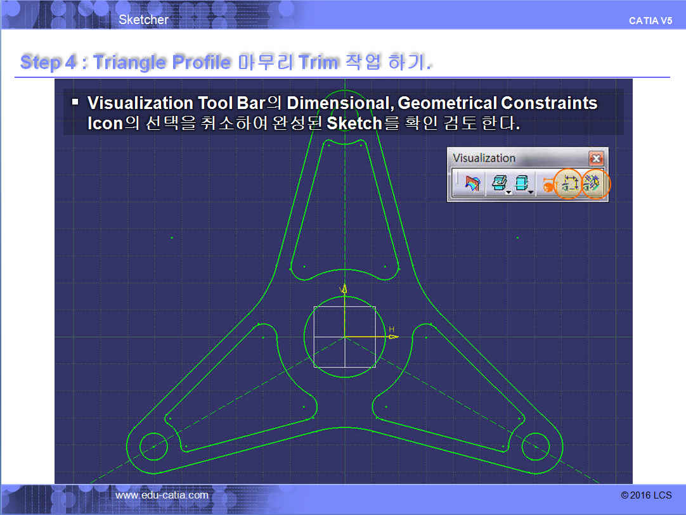Close the Visualization toolbar
The width and height of the screenshot is (686, 515).
pyautogui.click(x=596, y=158)
